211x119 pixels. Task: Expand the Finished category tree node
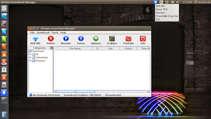(30, 61)
